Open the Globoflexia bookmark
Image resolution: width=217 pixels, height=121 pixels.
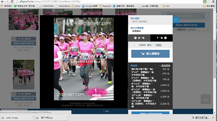[x=63, y=6]
